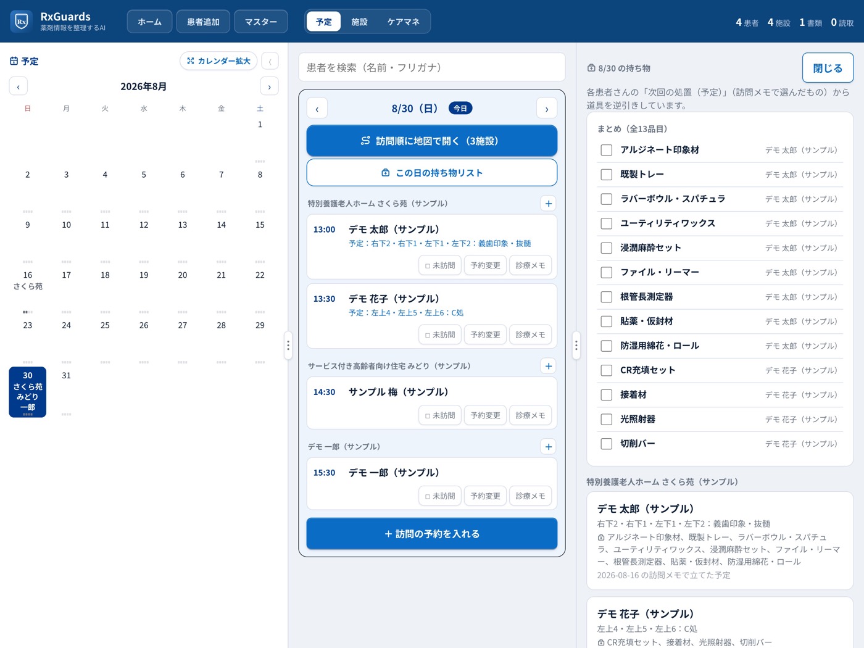
Task: Collapse the calendar sidebar using the top chevron
Action: 270,61
